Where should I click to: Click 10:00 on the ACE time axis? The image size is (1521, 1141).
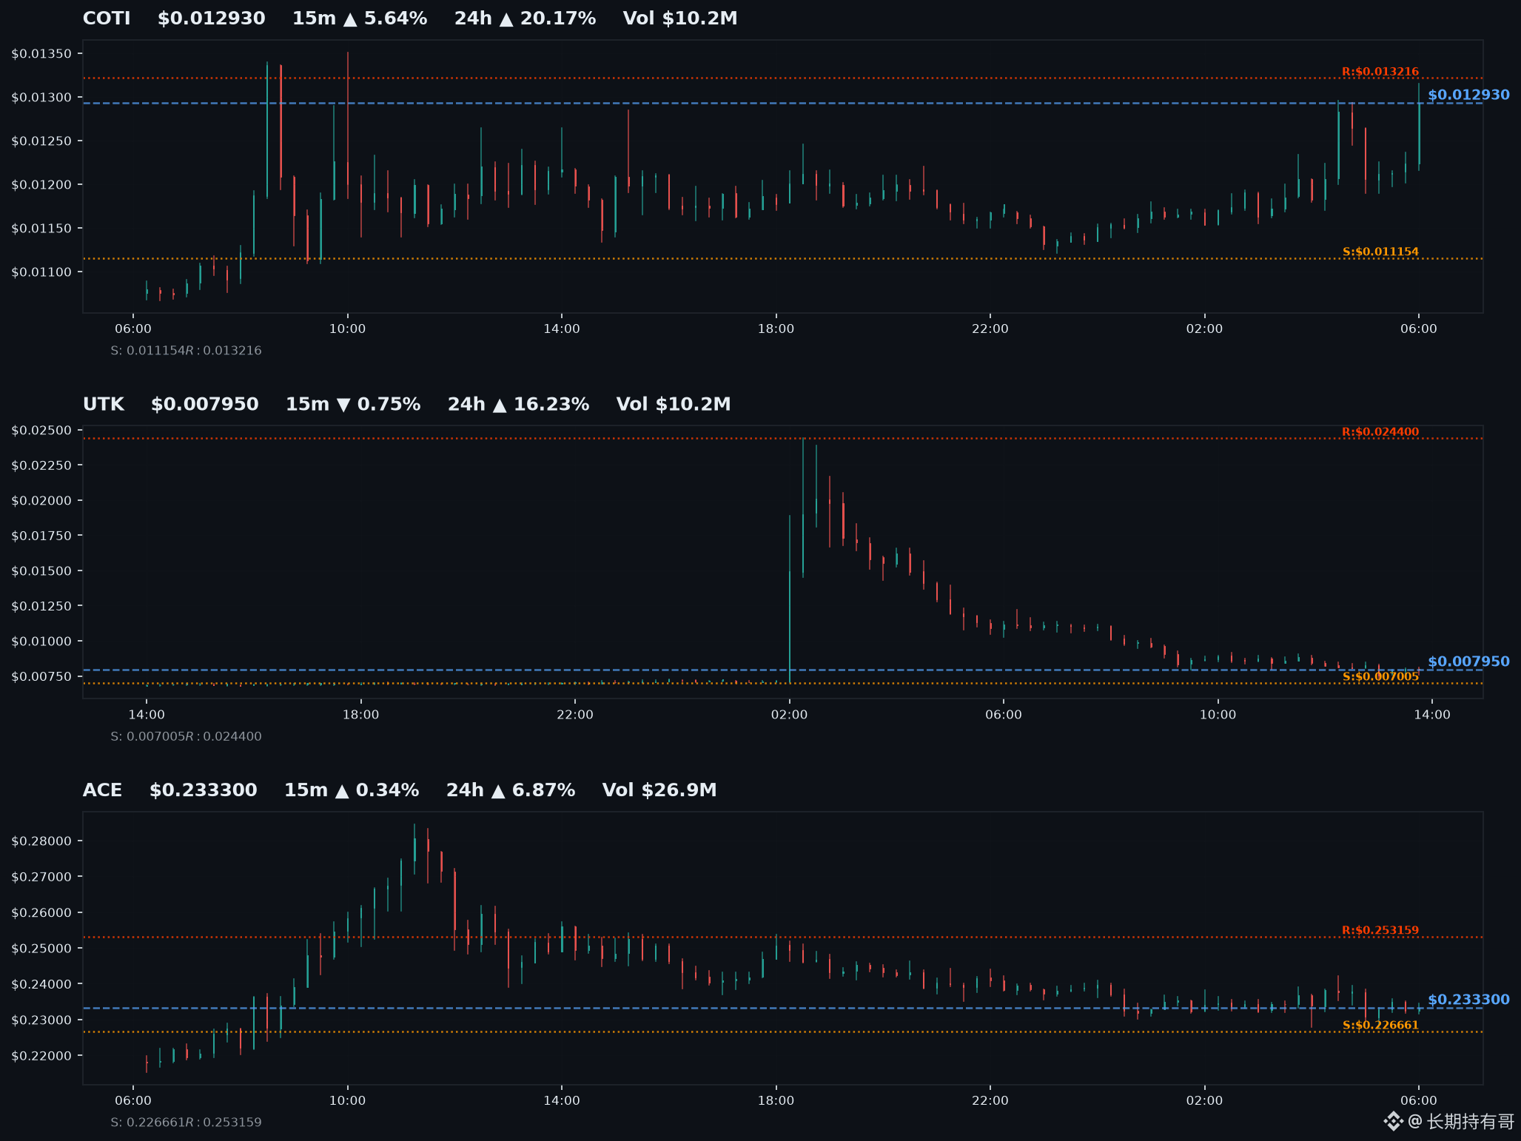[347, 1101]
